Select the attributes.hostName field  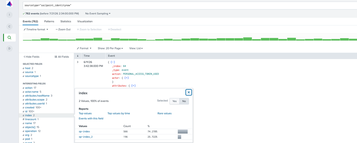(x=38, y=96)
